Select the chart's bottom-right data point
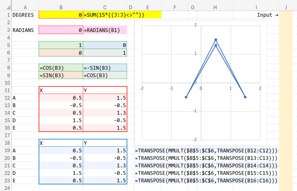 click(245, 97)
